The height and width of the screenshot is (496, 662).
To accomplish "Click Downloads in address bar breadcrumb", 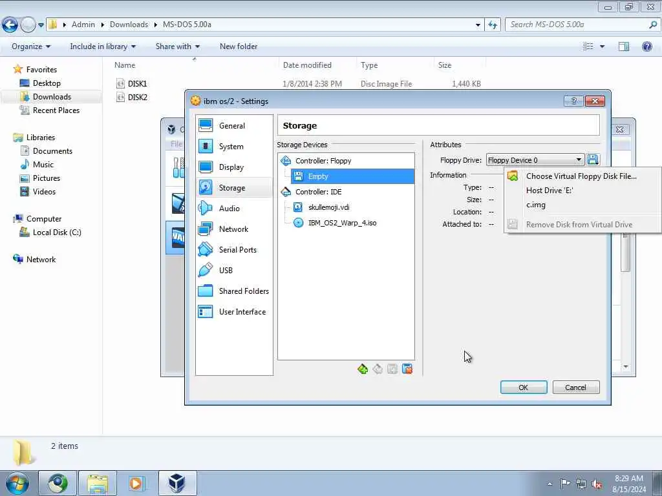I will coord(129,25).
